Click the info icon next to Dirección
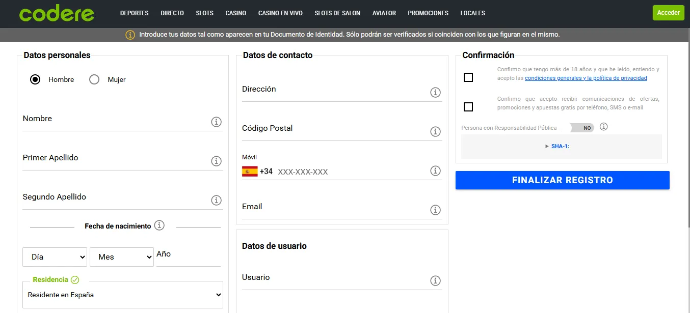 click(436, 93)
